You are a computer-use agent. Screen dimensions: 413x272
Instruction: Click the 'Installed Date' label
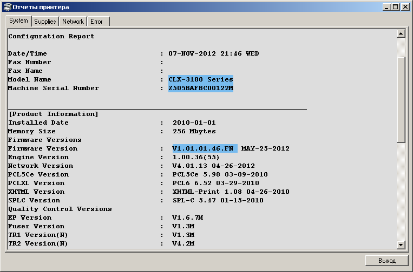(x=38, y=123)
